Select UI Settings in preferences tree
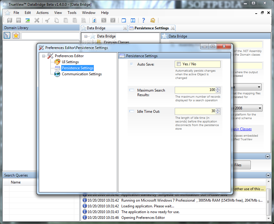 pos(70,62)
